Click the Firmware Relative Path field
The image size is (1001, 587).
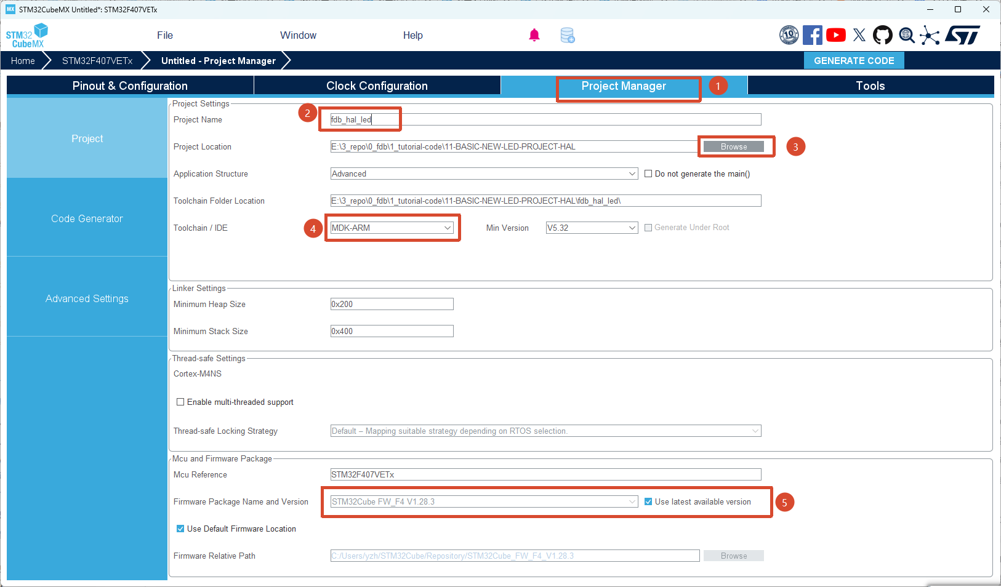tap(515, 556)
